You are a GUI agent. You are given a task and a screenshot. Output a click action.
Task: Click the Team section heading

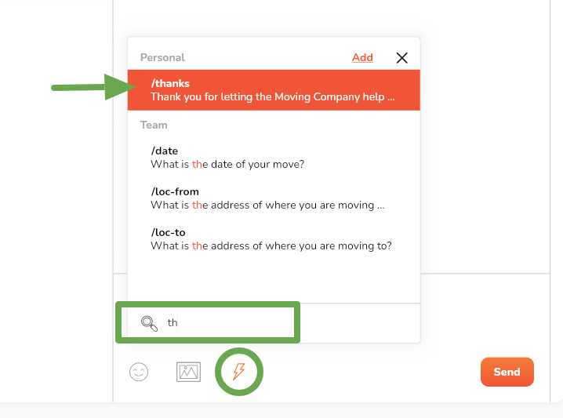[x=154, y=125]
